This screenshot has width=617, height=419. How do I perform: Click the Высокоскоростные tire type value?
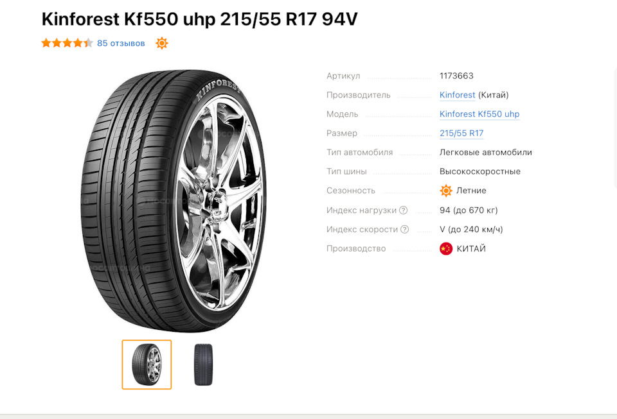tap(479, 171)
